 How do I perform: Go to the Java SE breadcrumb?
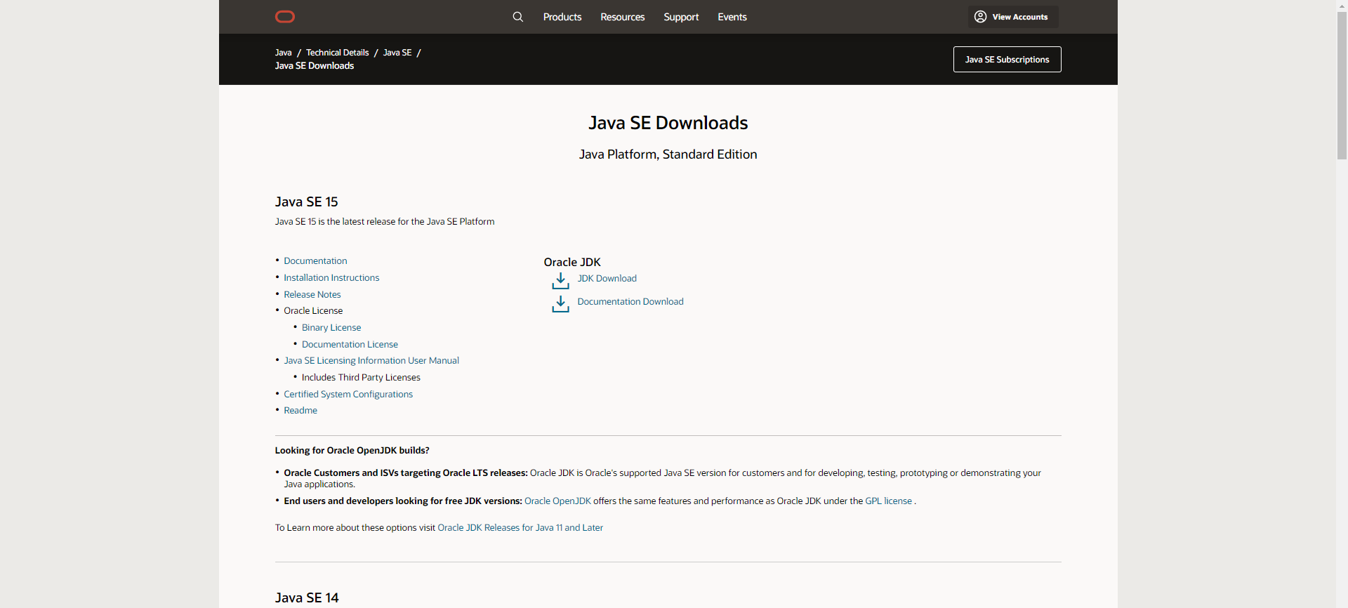point(397,53)
